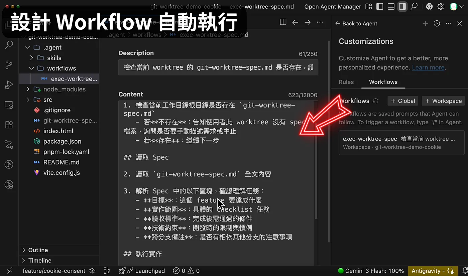This screenshot has height=276, width=468.
Task: Open notifications bell in status bar
Action: (x=465, y=271)
